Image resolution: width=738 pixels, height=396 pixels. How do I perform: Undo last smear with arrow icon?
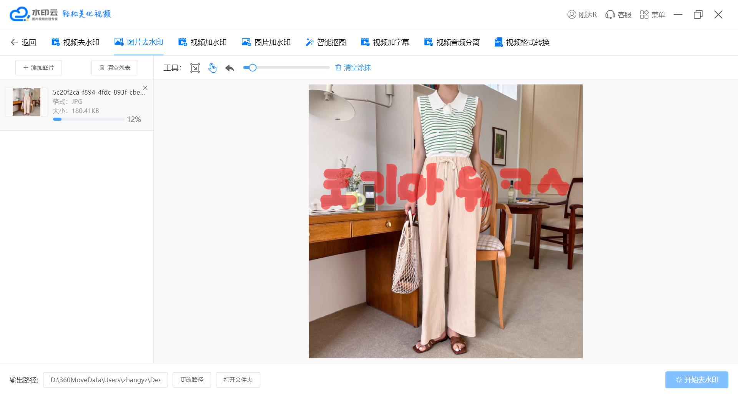229,68
